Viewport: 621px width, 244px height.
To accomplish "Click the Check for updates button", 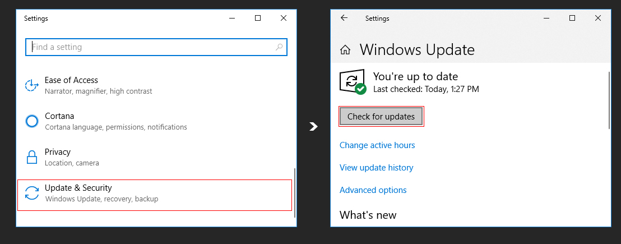I will click(381, 117).
